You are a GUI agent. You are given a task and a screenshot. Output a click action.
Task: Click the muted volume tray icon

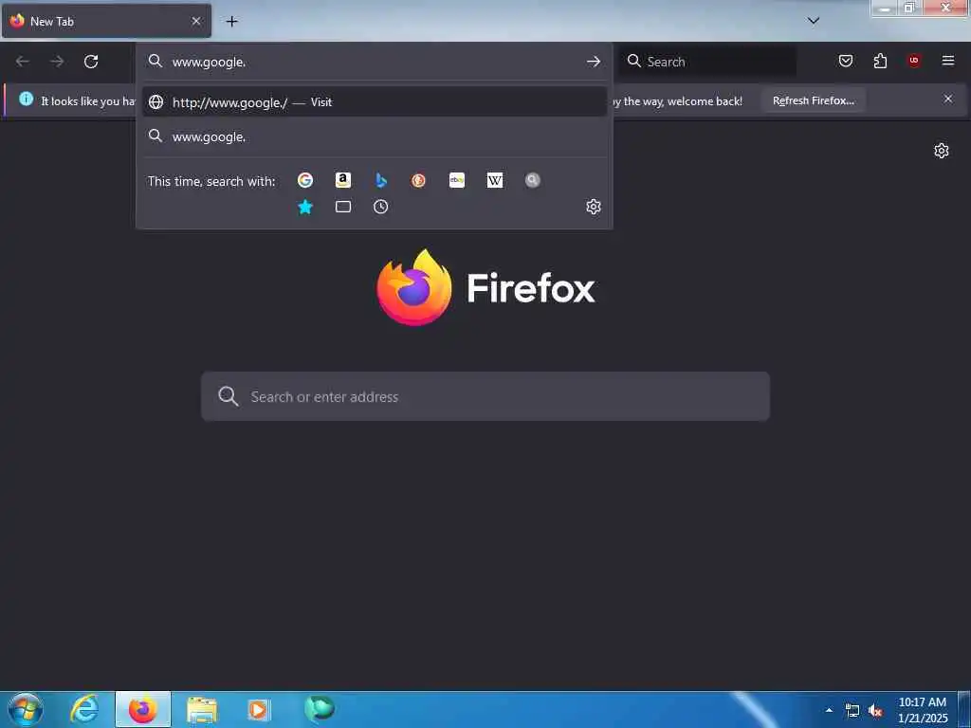[875, 711]
